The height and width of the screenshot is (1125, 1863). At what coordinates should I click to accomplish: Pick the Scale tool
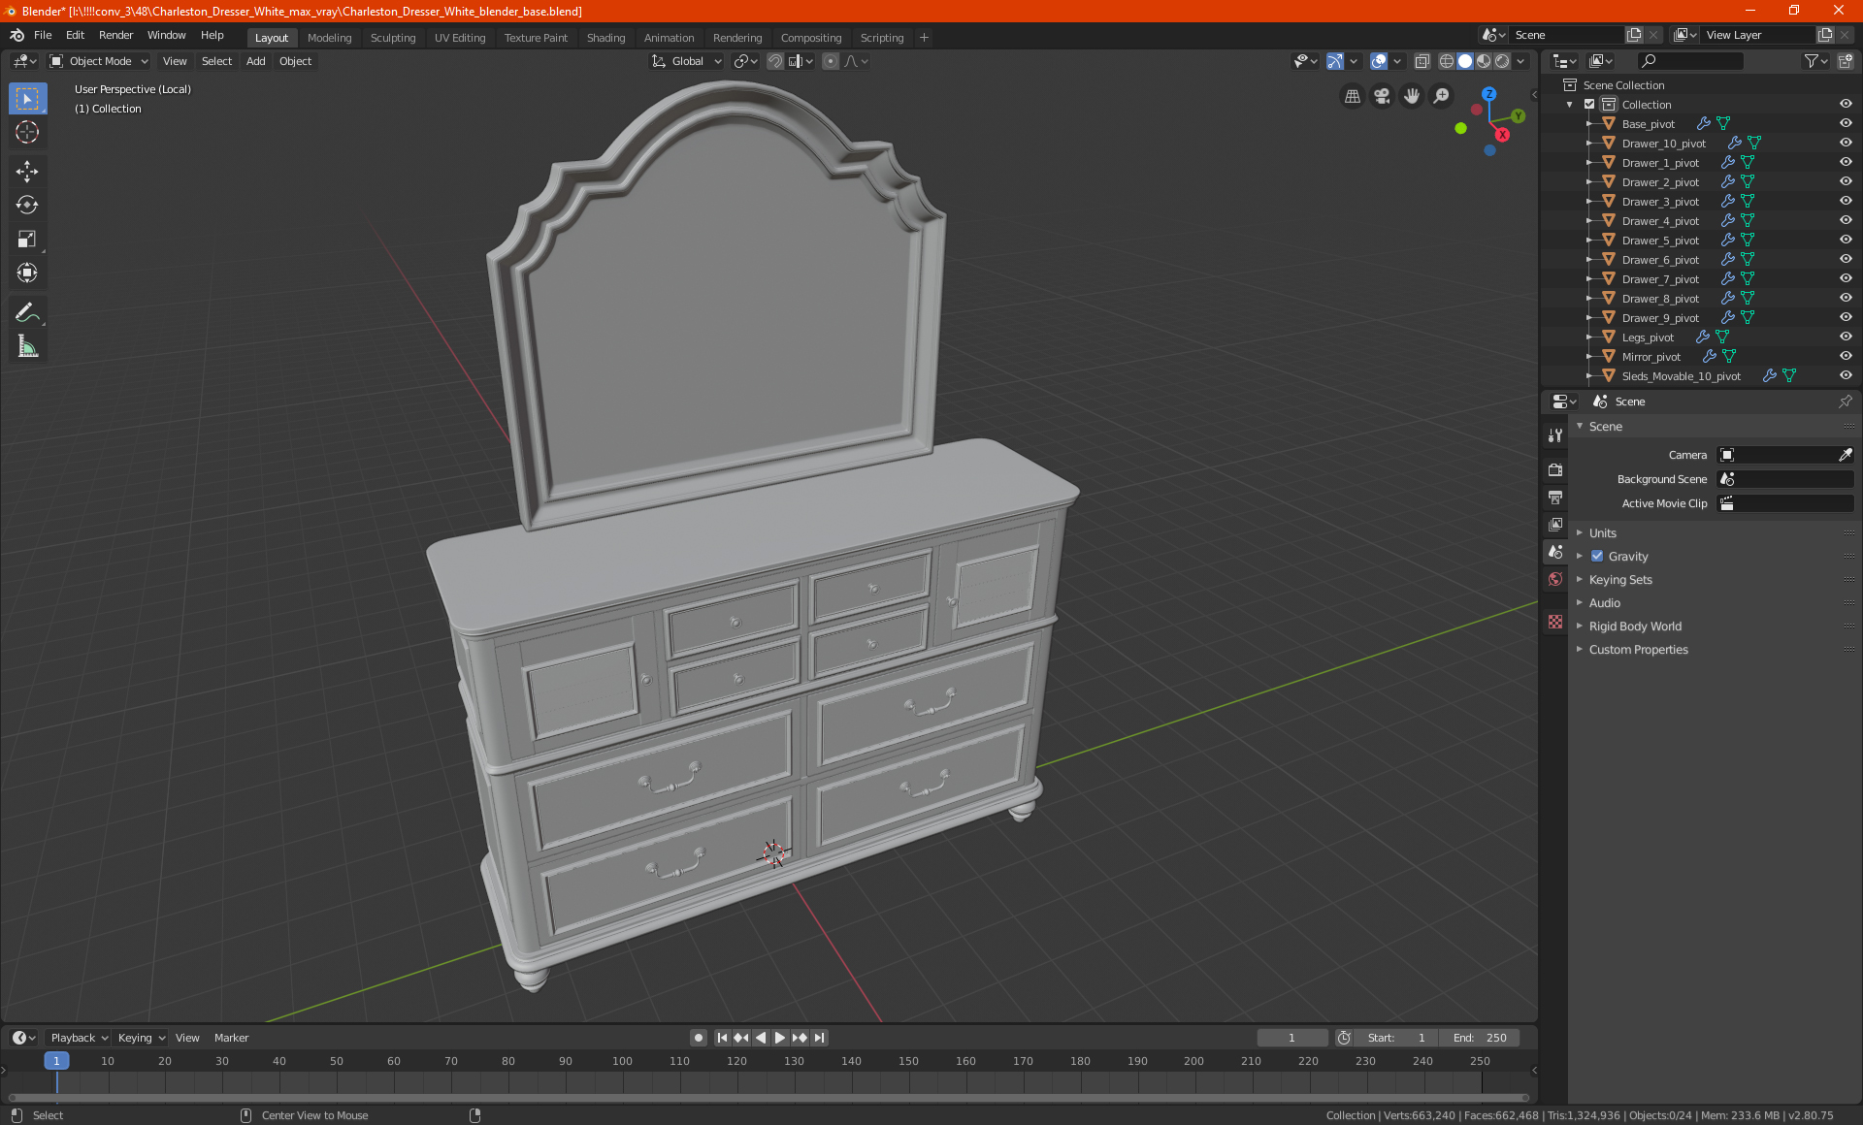[27, 239]
